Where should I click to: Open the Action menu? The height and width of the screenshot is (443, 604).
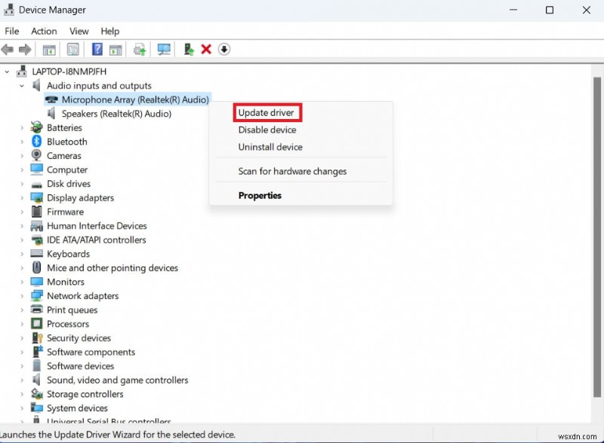point(44,31)
